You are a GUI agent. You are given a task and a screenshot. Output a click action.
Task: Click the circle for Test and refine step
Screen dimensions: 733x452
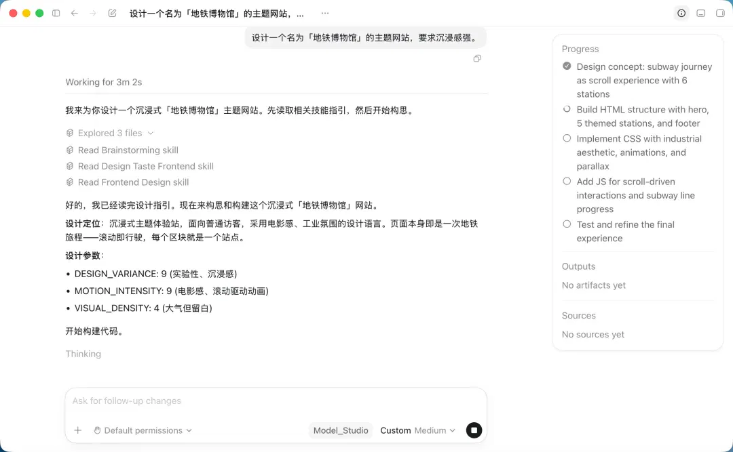(567, 224)
